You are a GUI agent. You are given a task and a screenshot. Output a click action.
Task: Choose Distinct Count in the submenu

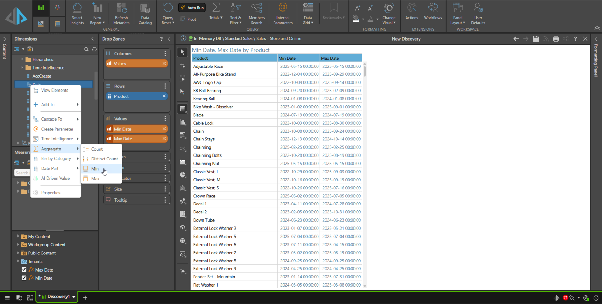104,159
